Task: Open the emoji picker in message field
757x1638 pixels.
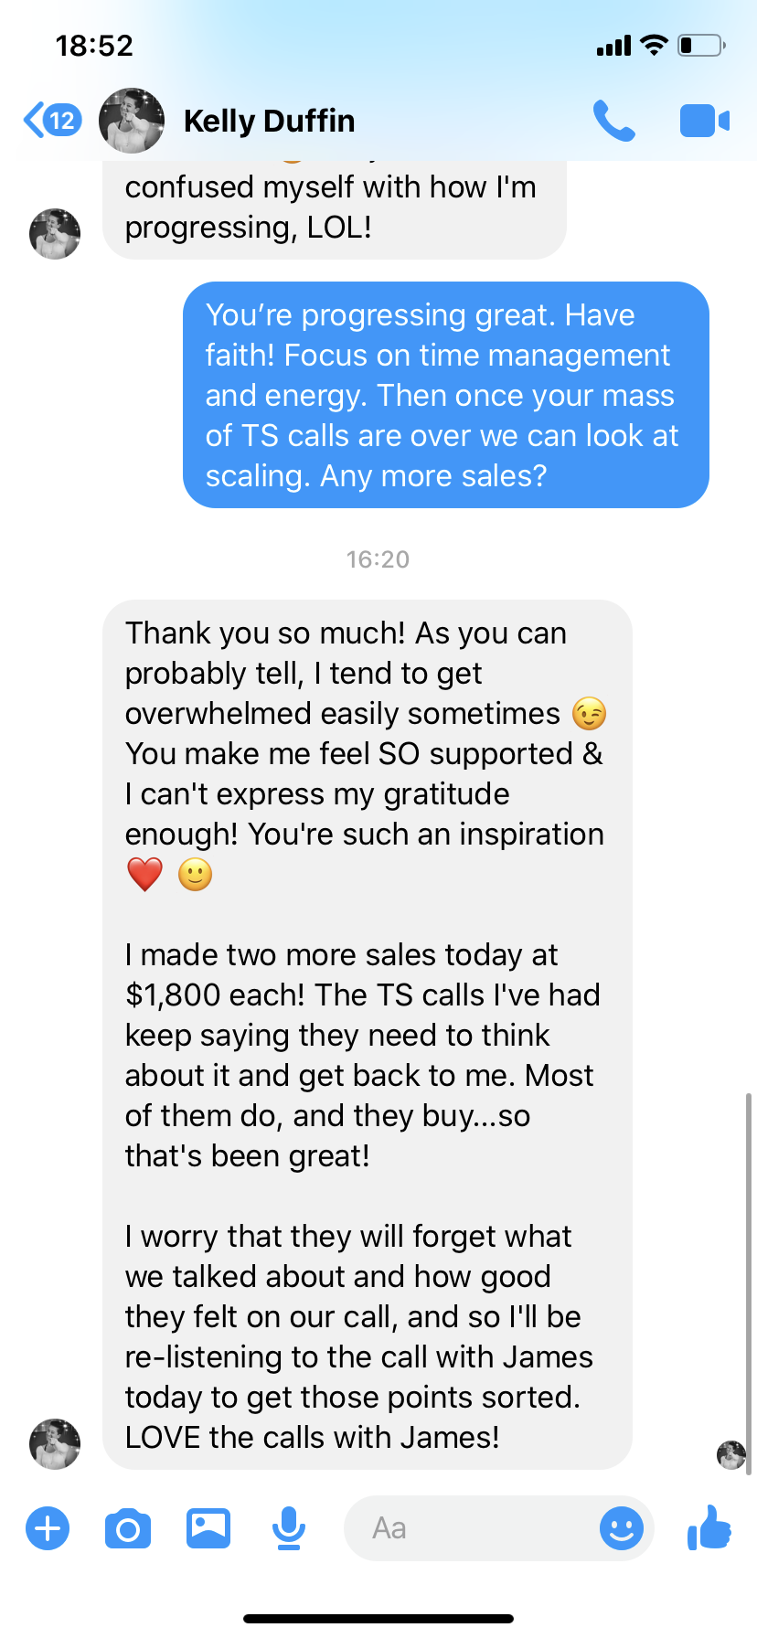Action: click(x=622, y=1527)
